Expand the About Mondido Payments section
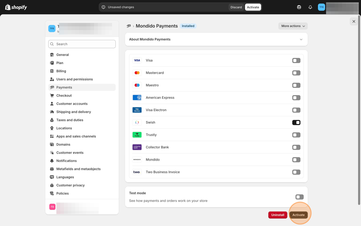 coord(216,39)
